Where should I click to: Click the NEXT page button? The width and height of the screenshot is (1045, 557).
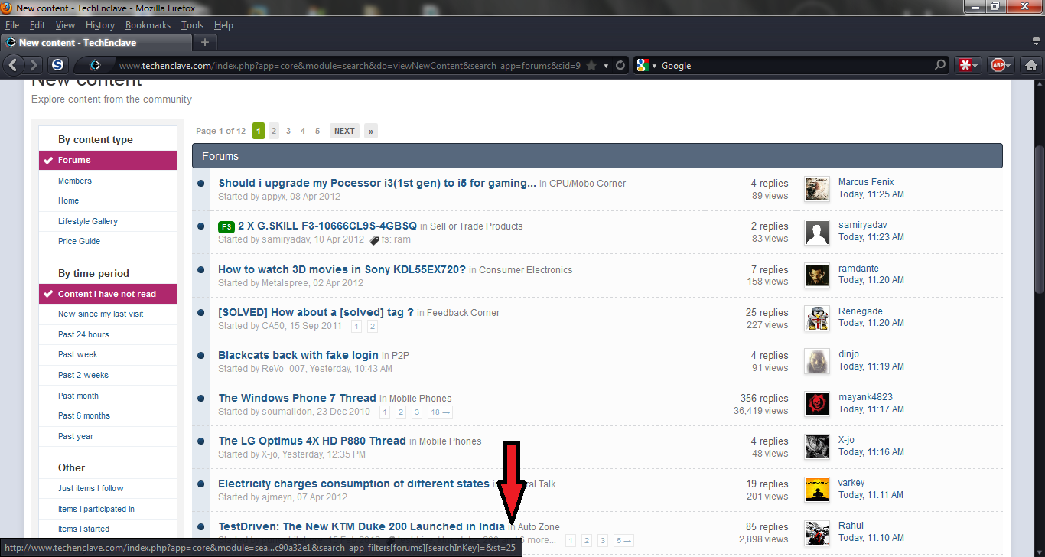tap(344, 131)
